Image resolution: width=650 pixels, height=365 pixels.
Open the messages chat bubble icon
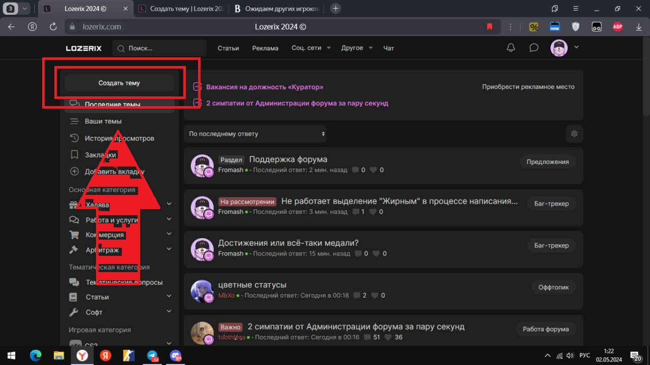point(534,48)
